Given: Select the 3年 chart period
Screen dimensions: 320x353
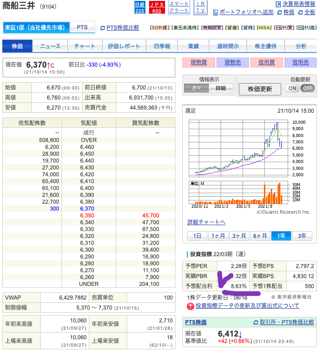Looking at the screenshot, I should (302, 236).
